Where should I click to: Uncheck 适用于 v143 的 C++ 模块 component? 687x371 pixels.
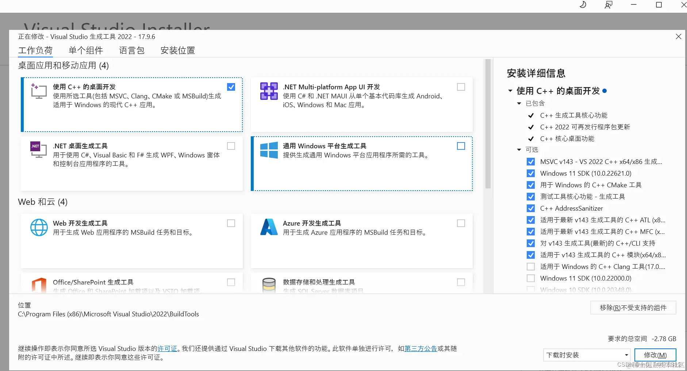pyautogui.click(x=531, y=255)
